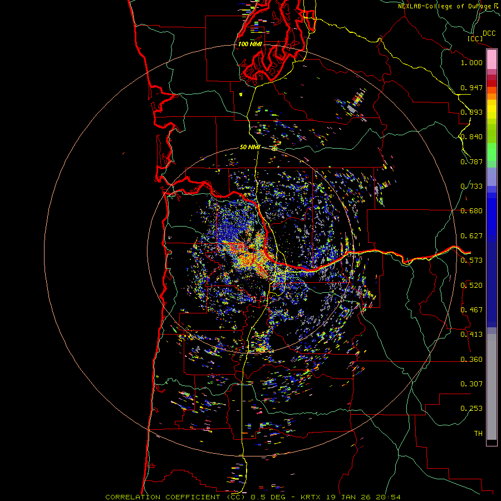Pick the gray swatch in the color bar
The image size is (501, 501).
(x=492, y=390)
